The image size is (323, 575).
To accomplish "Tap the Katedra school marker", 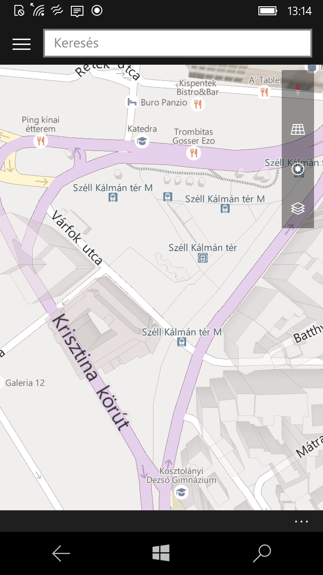I will pyautogui.click(x=142, y=141).
